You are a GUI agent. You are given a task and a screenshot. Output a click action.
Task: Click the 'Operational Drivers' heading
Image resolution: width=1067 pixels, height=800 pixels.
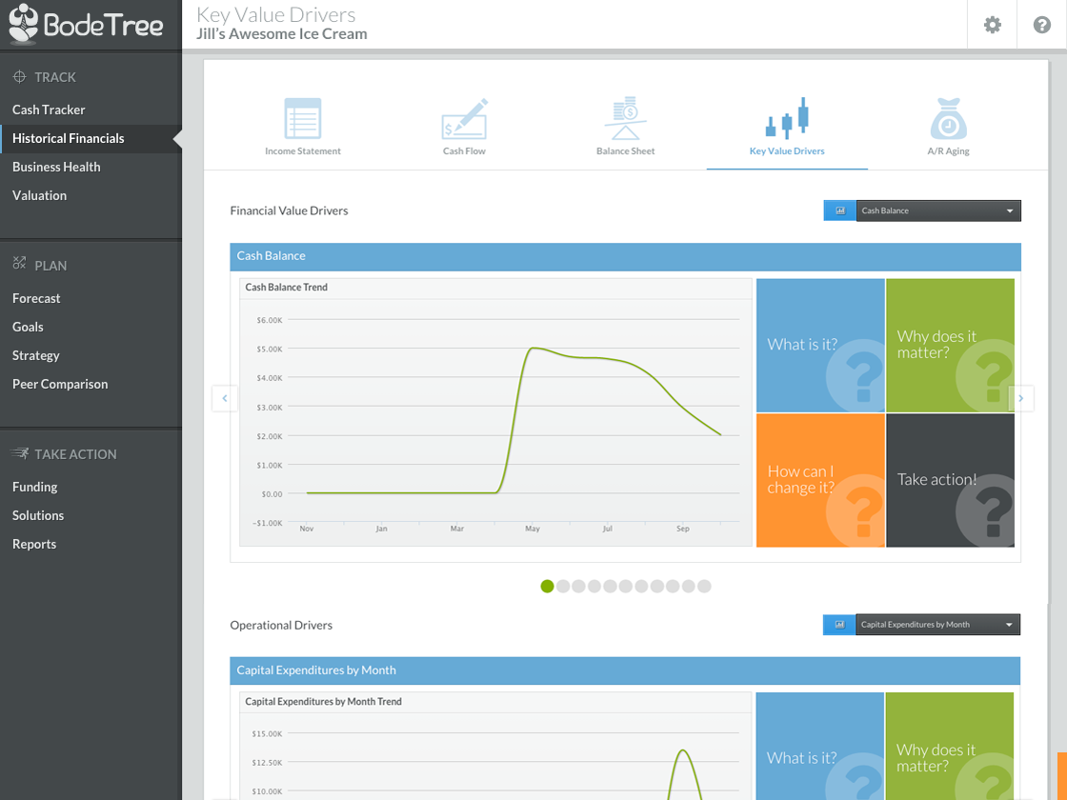tap(281, 625)
